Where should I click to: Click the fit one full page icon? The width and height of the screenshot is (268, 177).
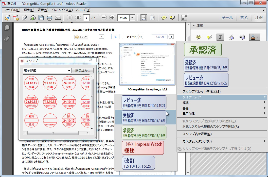pyautogui.click(x=152, y=17)
